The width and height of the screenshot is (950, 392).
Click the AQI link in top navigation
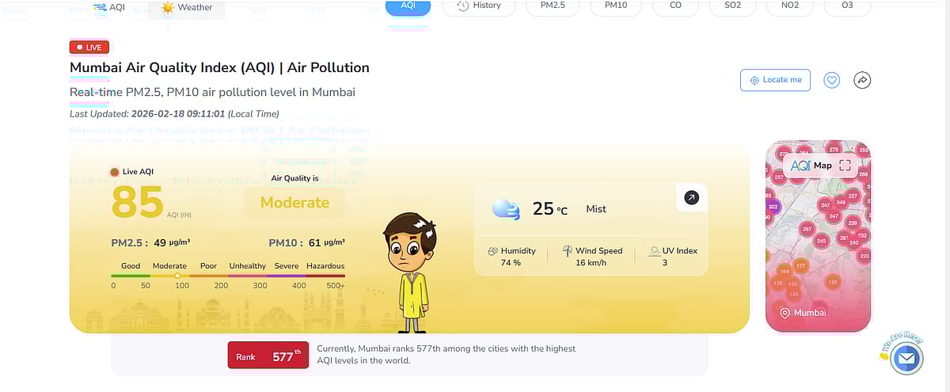(109, 7)
